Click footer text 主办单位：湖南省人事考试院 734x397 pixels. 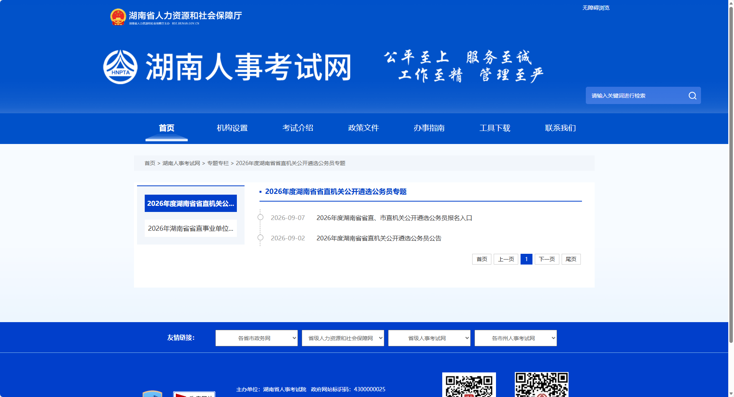coord(271,389)
